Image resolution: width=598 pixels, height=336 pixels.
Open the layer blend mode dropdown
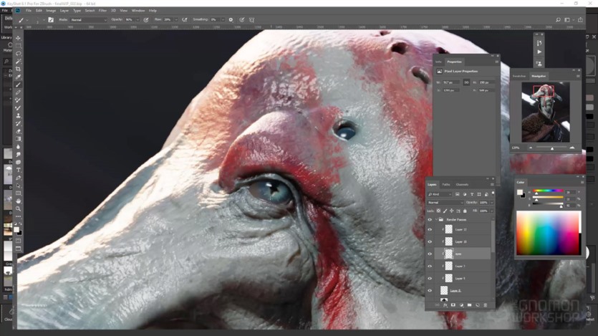(x=445, y=203)
